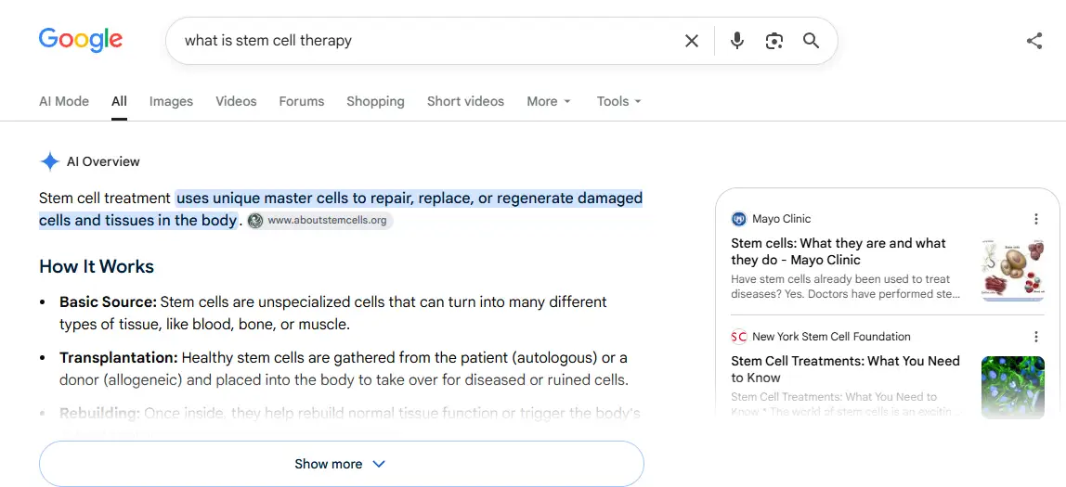Expand the Tools dropdown
The height and width of the screenshot is (487, 1066).
pos(618,101)
